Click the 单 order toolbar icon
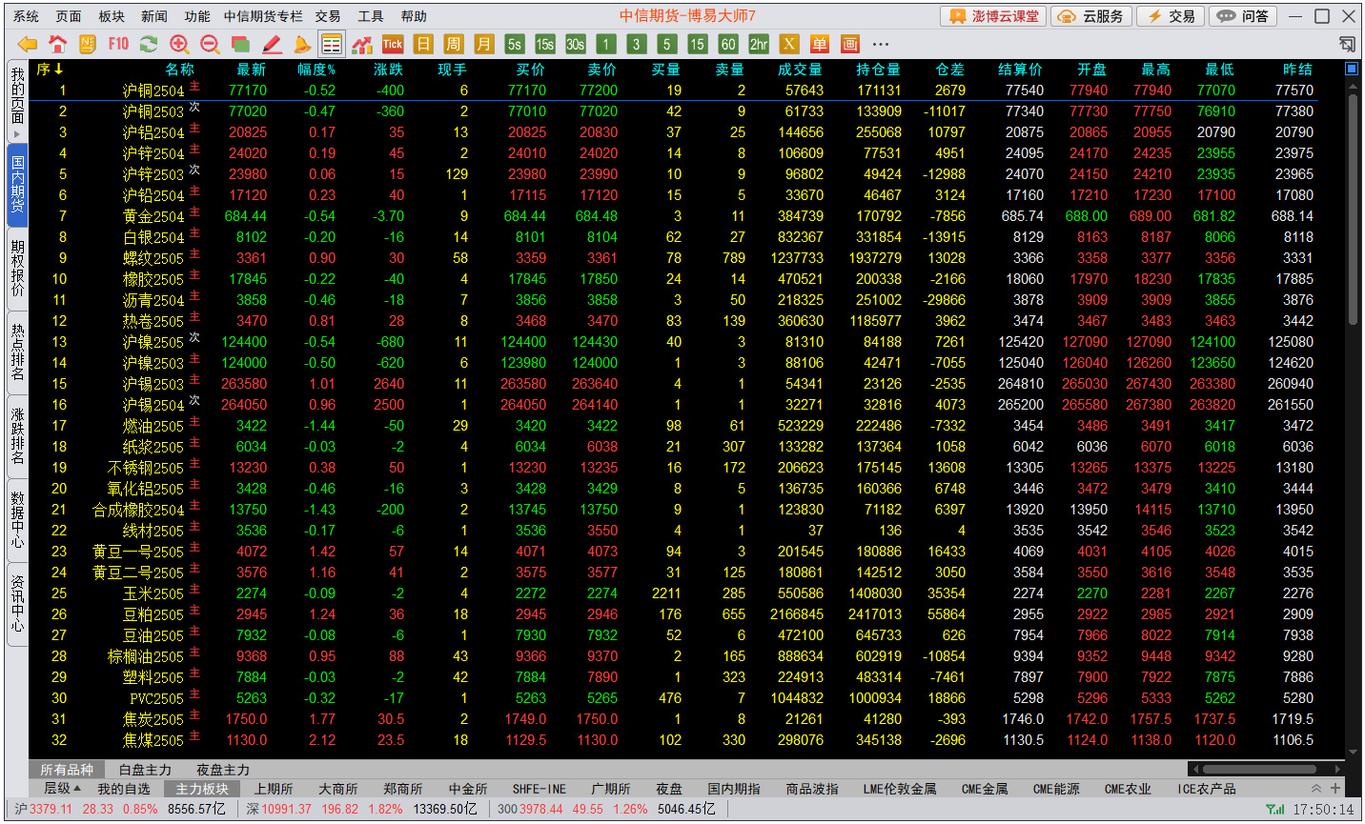 [819, 44]
